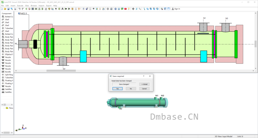Click Cancel in the Save required dialog
The width and height of the screenshot is (258, 138).
[x=144, y=89]
